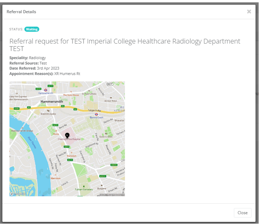
Task: Click the St Paul's Hotel icon
Action: tap(89, 91)
